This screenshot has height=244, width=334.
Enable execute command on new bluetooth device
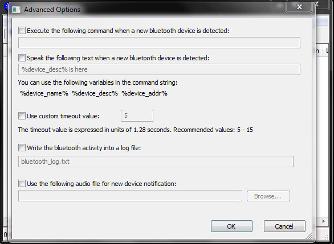tap(22, 31)
